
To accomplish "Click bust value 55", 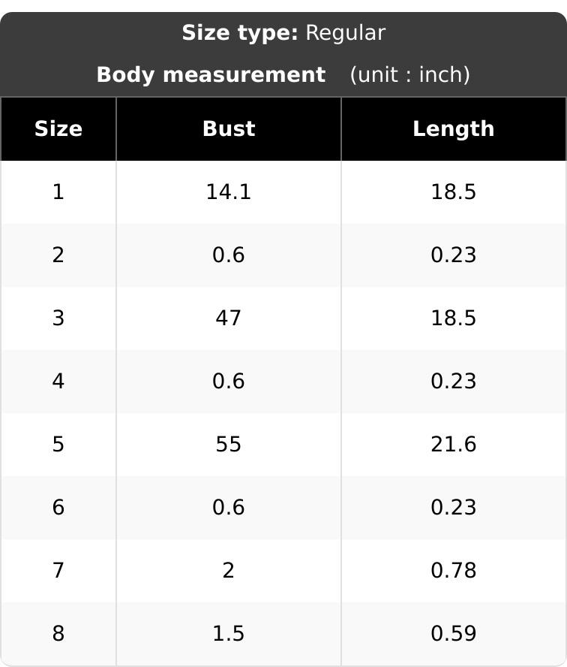I will click(229, 444).
